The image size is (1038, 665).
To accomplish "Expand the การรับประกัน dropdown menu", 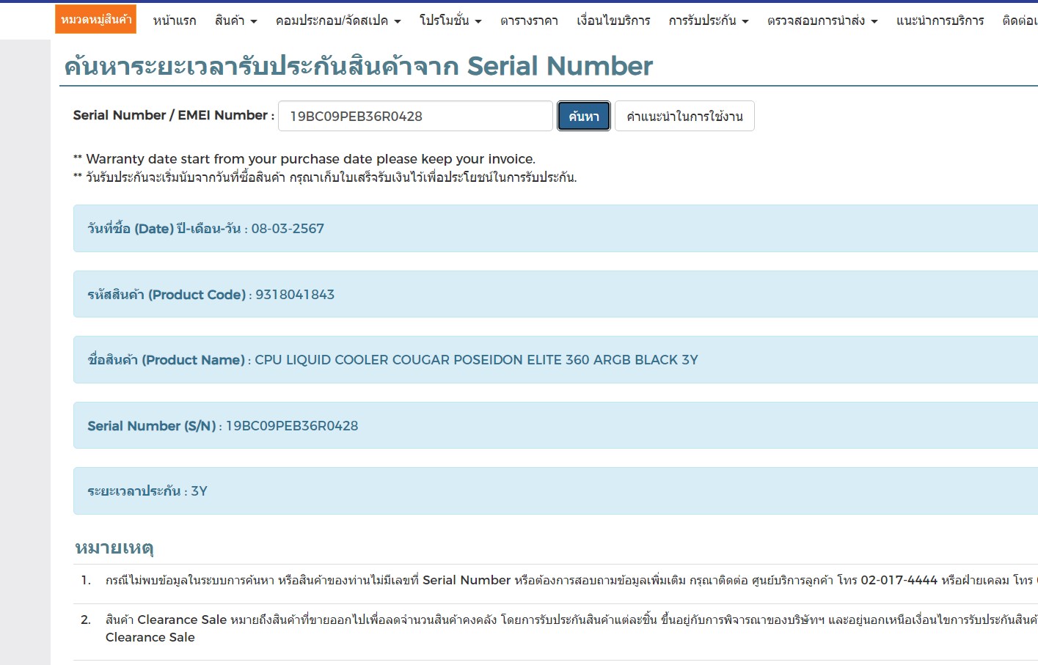I will [x=709, y=21].
